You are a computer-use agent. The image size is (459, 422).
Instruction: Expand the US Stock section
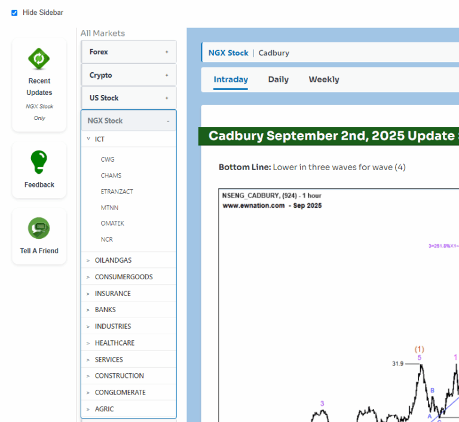128,98
